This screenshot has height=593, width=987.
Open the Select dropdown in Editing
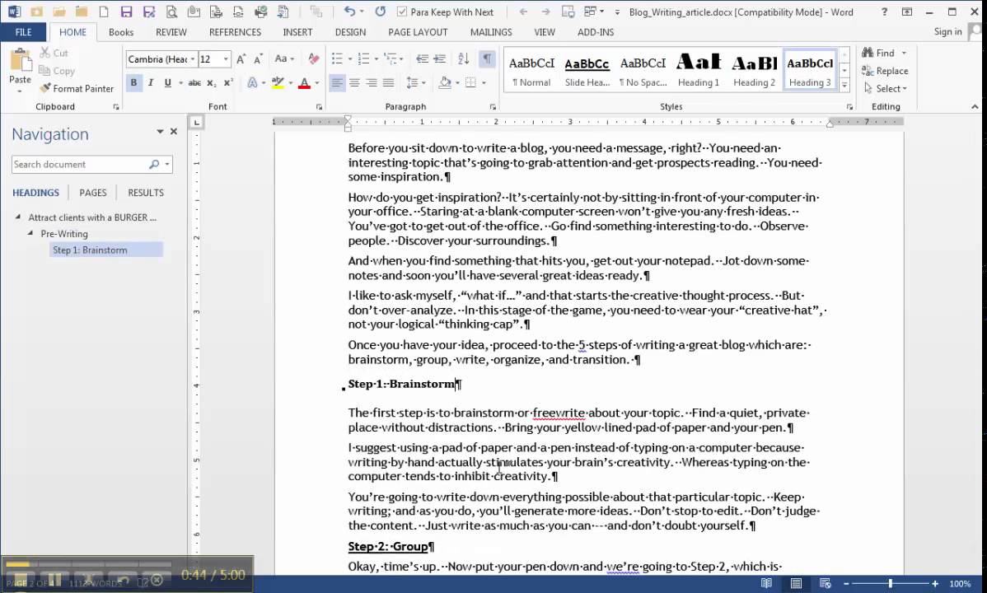tap(886, 88)
